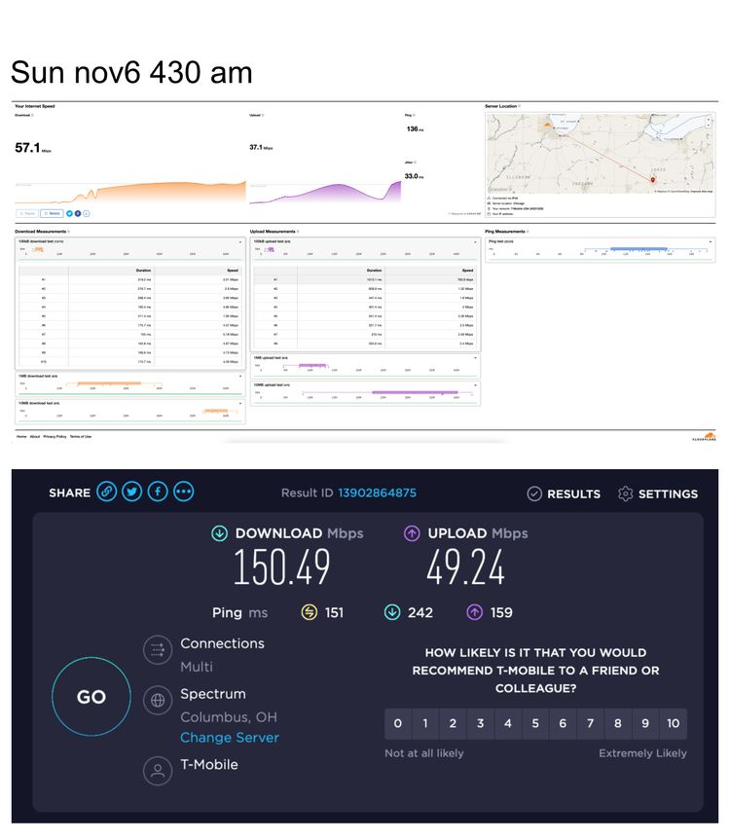Collapse the 100kB upload test panel
This screenshot has width=730, height=838.
tap(475, 242)
